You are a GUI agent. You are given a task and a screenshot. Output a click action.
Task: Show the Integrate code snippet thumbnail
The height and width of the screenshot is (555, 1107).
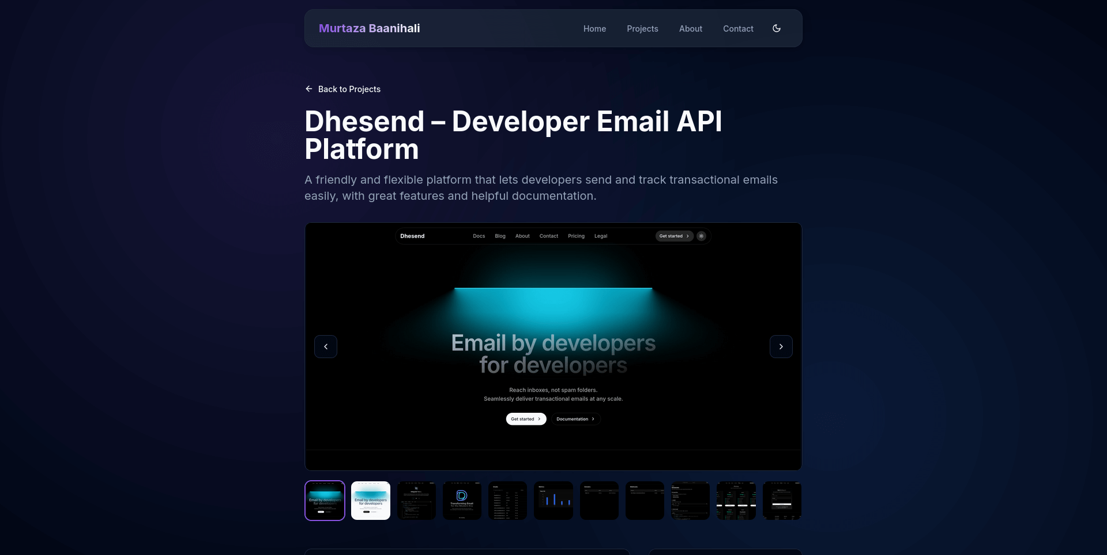[416, 500]
